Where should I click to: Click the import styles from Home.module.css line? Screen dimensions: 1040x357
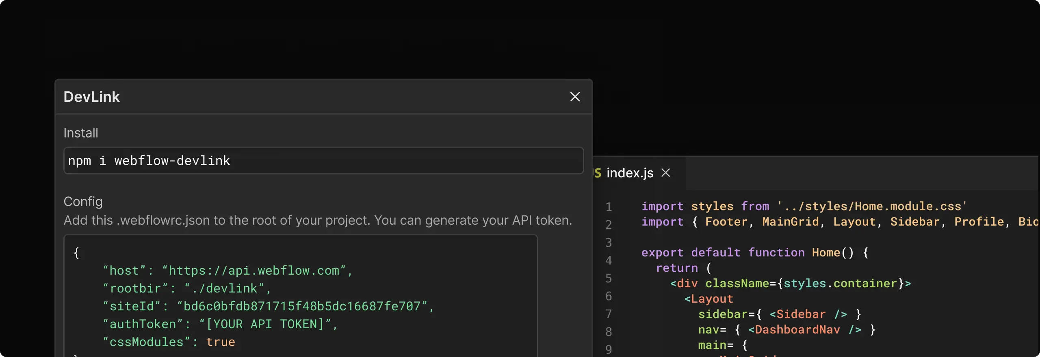pyautogui.click(x=804, y=206)
